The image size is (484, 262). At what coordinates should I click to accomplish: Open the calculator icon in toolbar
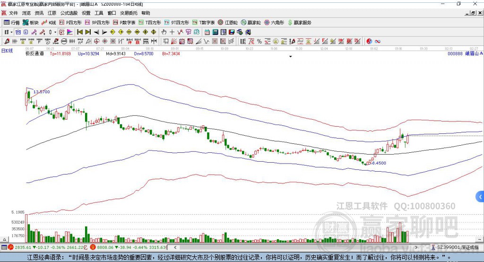click(x=216, y=32)
